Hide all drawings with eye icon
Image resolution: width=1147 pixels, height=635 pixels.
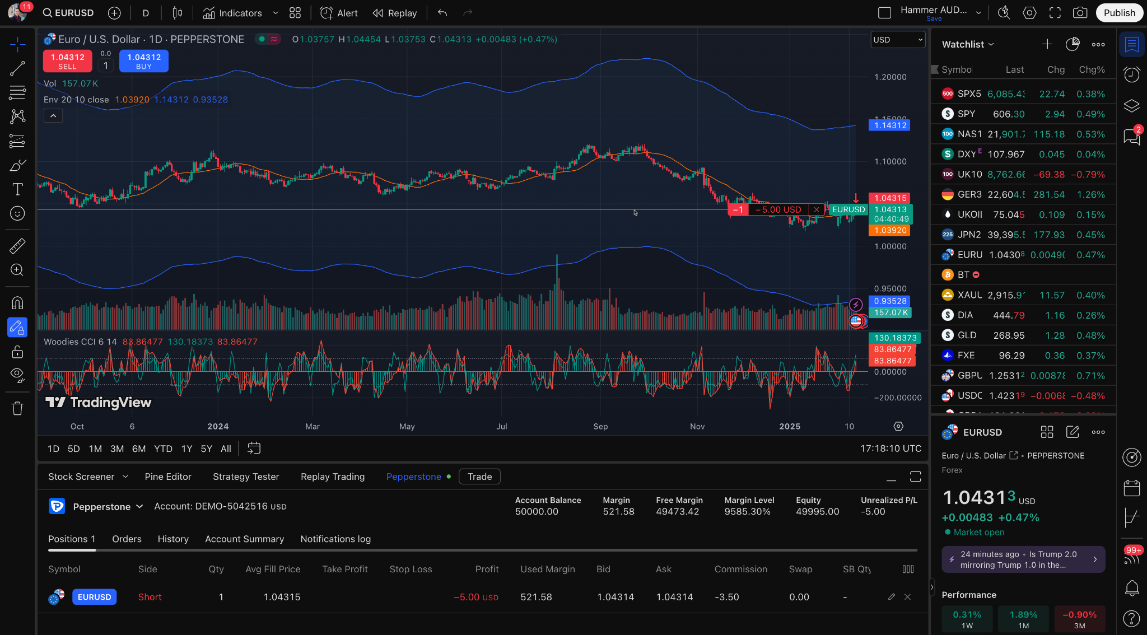(x=17, y=375)
